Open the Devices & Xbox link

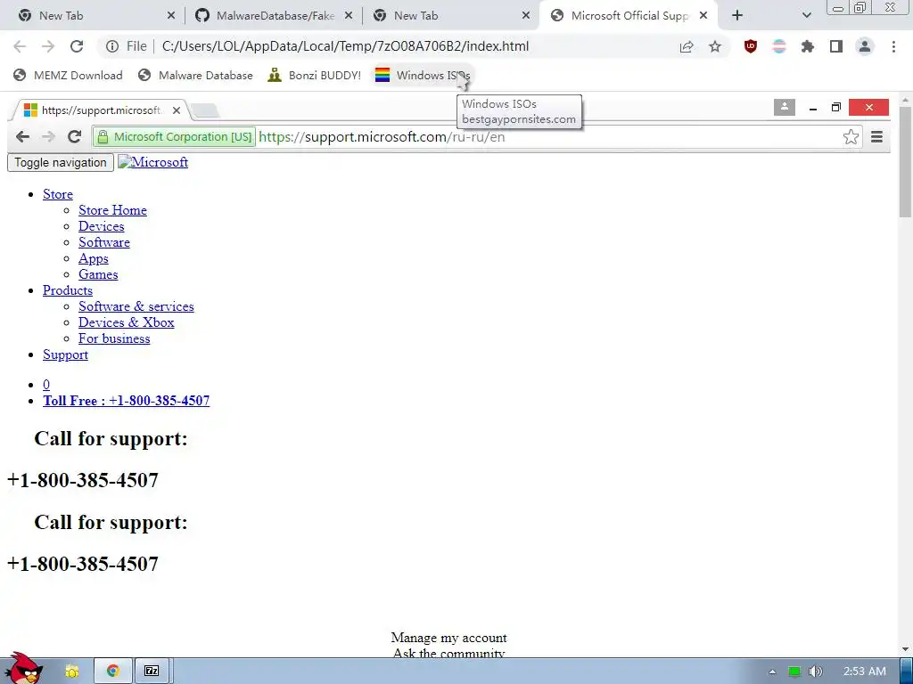pyautogui.click(x=127, y=322)
